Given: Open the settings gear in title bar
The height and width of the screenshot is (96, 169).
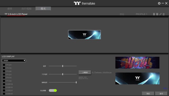Looking at the screenshot, I should (159, 3).
